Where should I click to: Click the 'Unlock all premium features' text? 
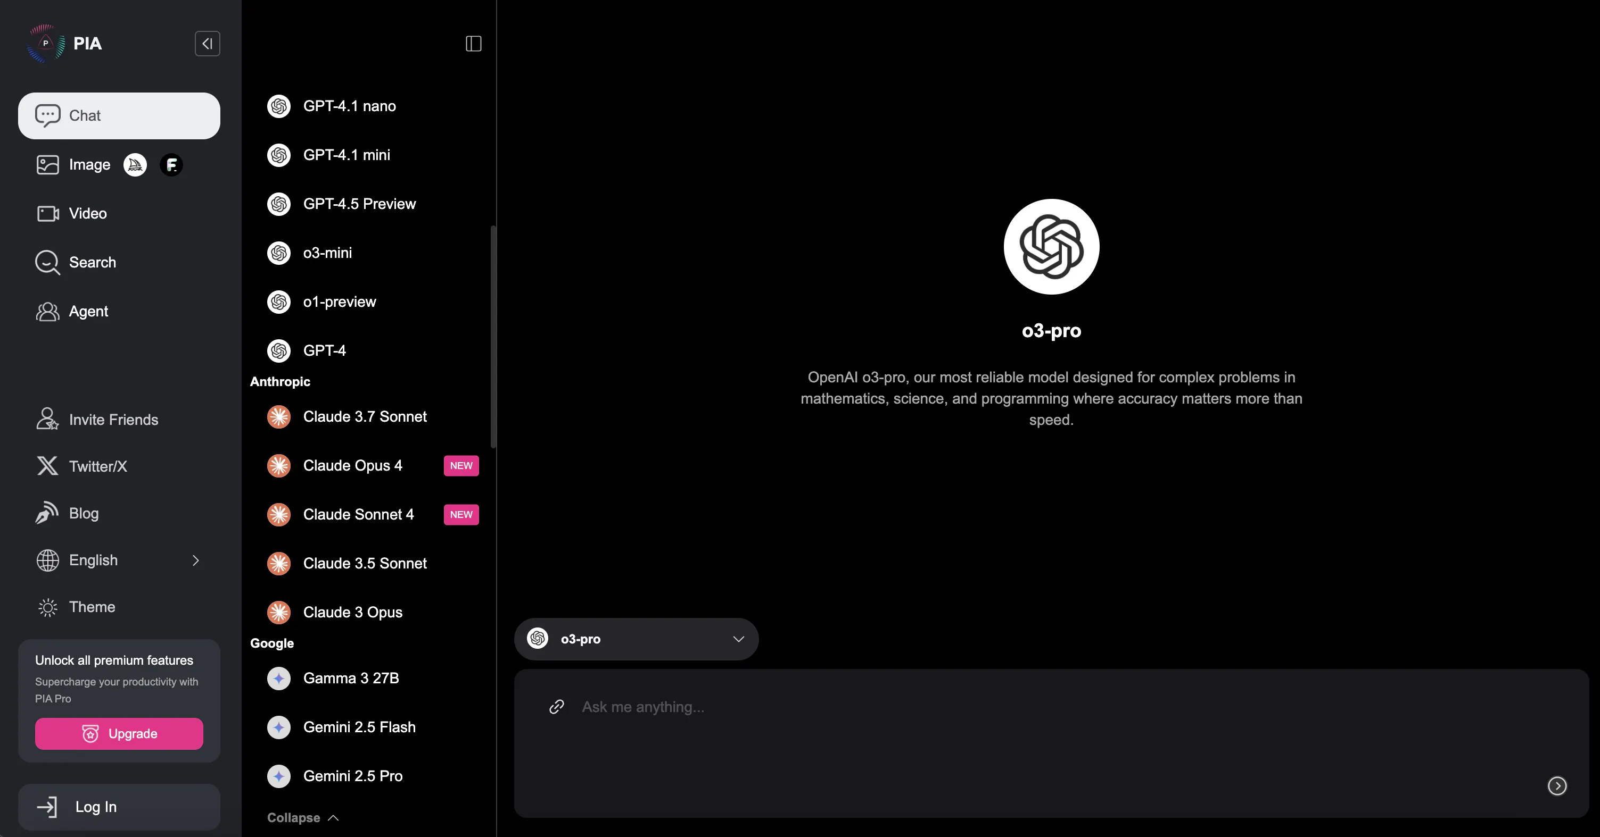[114, 660]
